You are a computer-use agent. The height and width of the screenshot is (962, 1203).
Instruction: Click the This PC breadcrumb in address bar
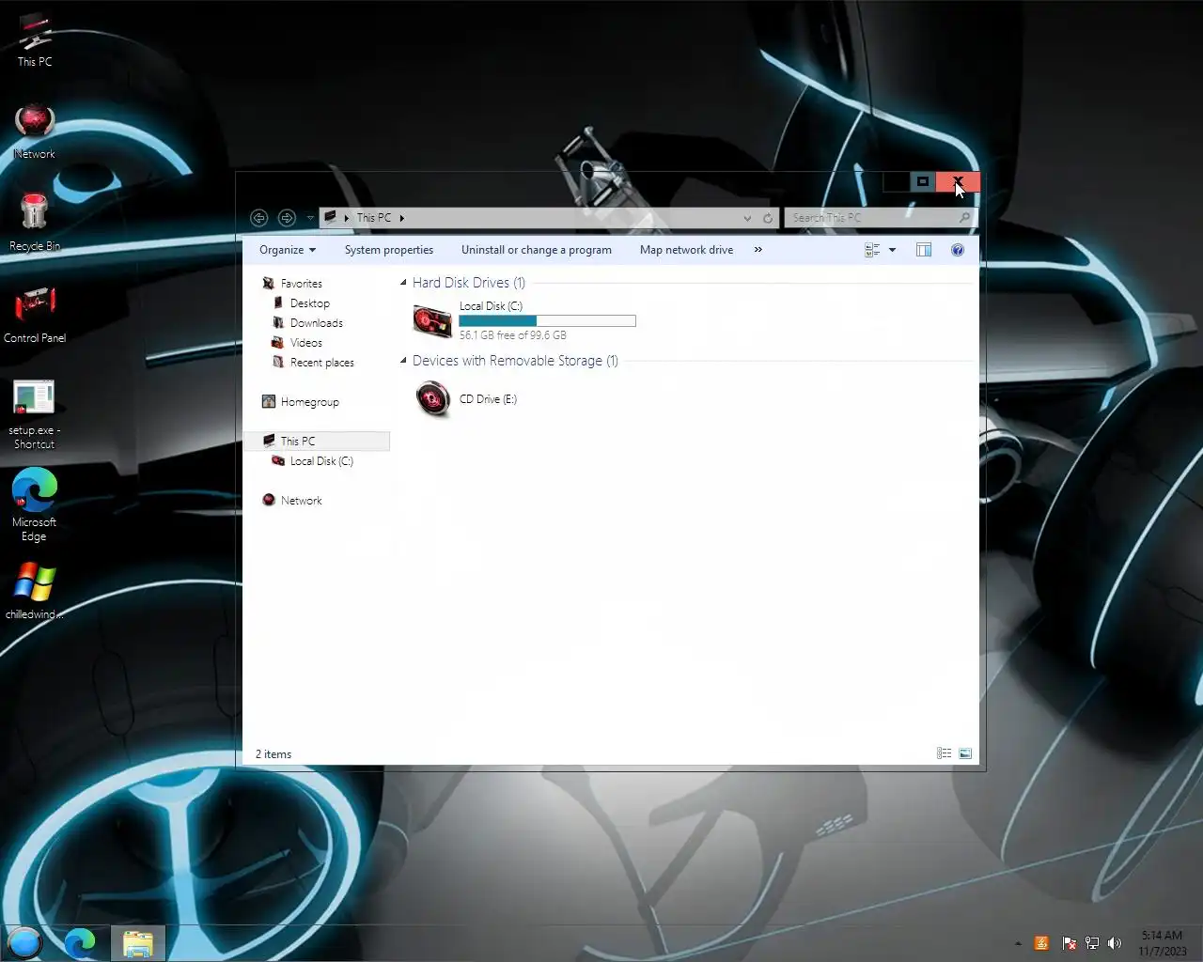click(374, 217)
